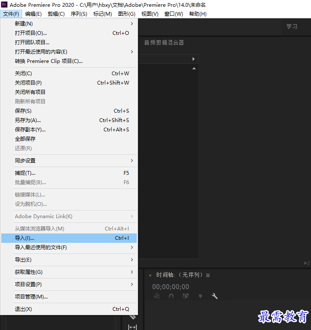
Task: Click the greyed 设为脱机(O)... entry
Action: click(x=69, y=204)
